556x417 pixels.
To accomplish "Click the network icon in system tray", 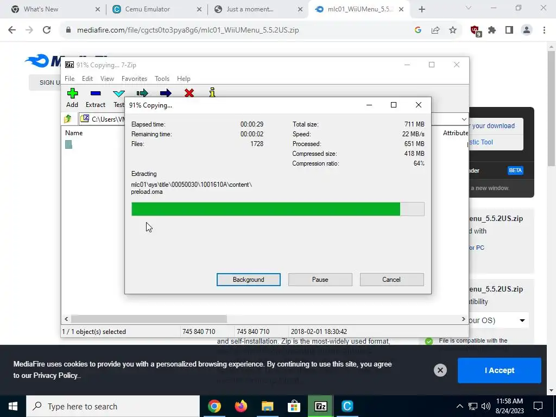I will tap(473, 406).
